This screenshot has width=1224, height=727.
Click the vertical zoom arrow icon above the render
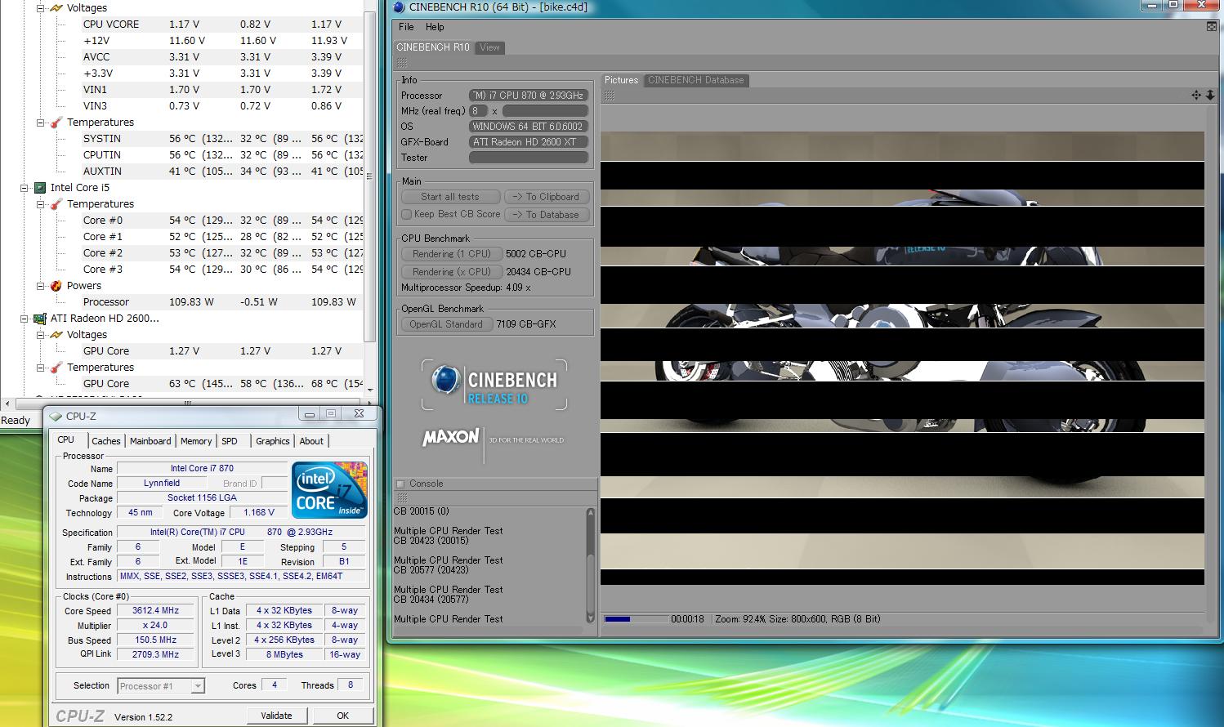point(1210,96)
